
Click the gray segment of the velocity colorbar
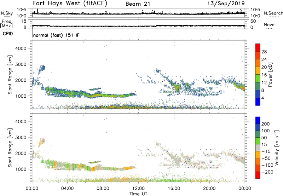[258, 148]
